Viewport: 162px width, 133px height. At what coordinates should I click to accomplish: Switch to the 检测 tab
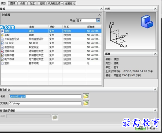[x=42, y=4]
